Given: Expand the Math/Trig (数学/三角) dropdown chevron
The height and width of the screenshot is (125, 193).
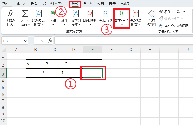Looking at the screenshot, I should coord(122,24).
